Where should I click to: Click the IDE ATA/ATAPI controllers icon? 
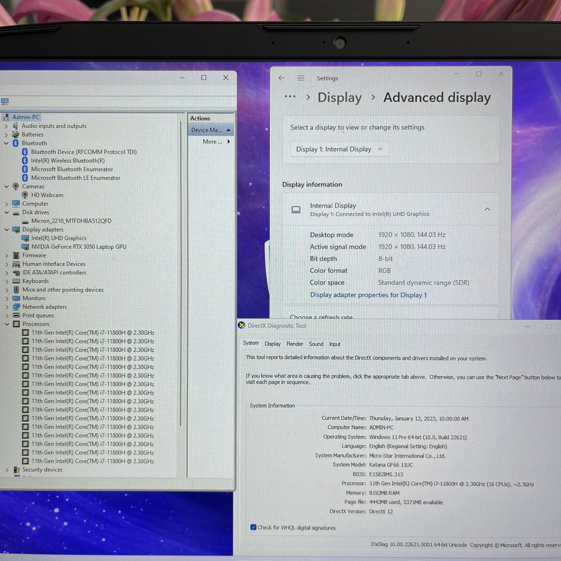click(x=16, y=273)
